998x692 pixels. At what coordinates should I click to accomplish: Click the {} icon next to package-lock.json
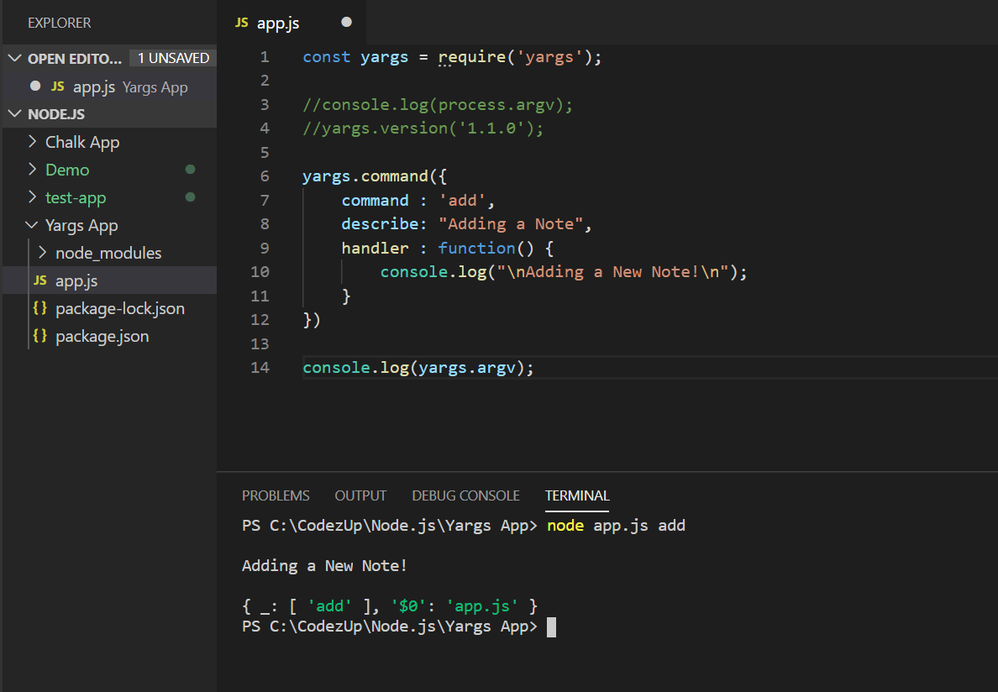tap(40, 308)
